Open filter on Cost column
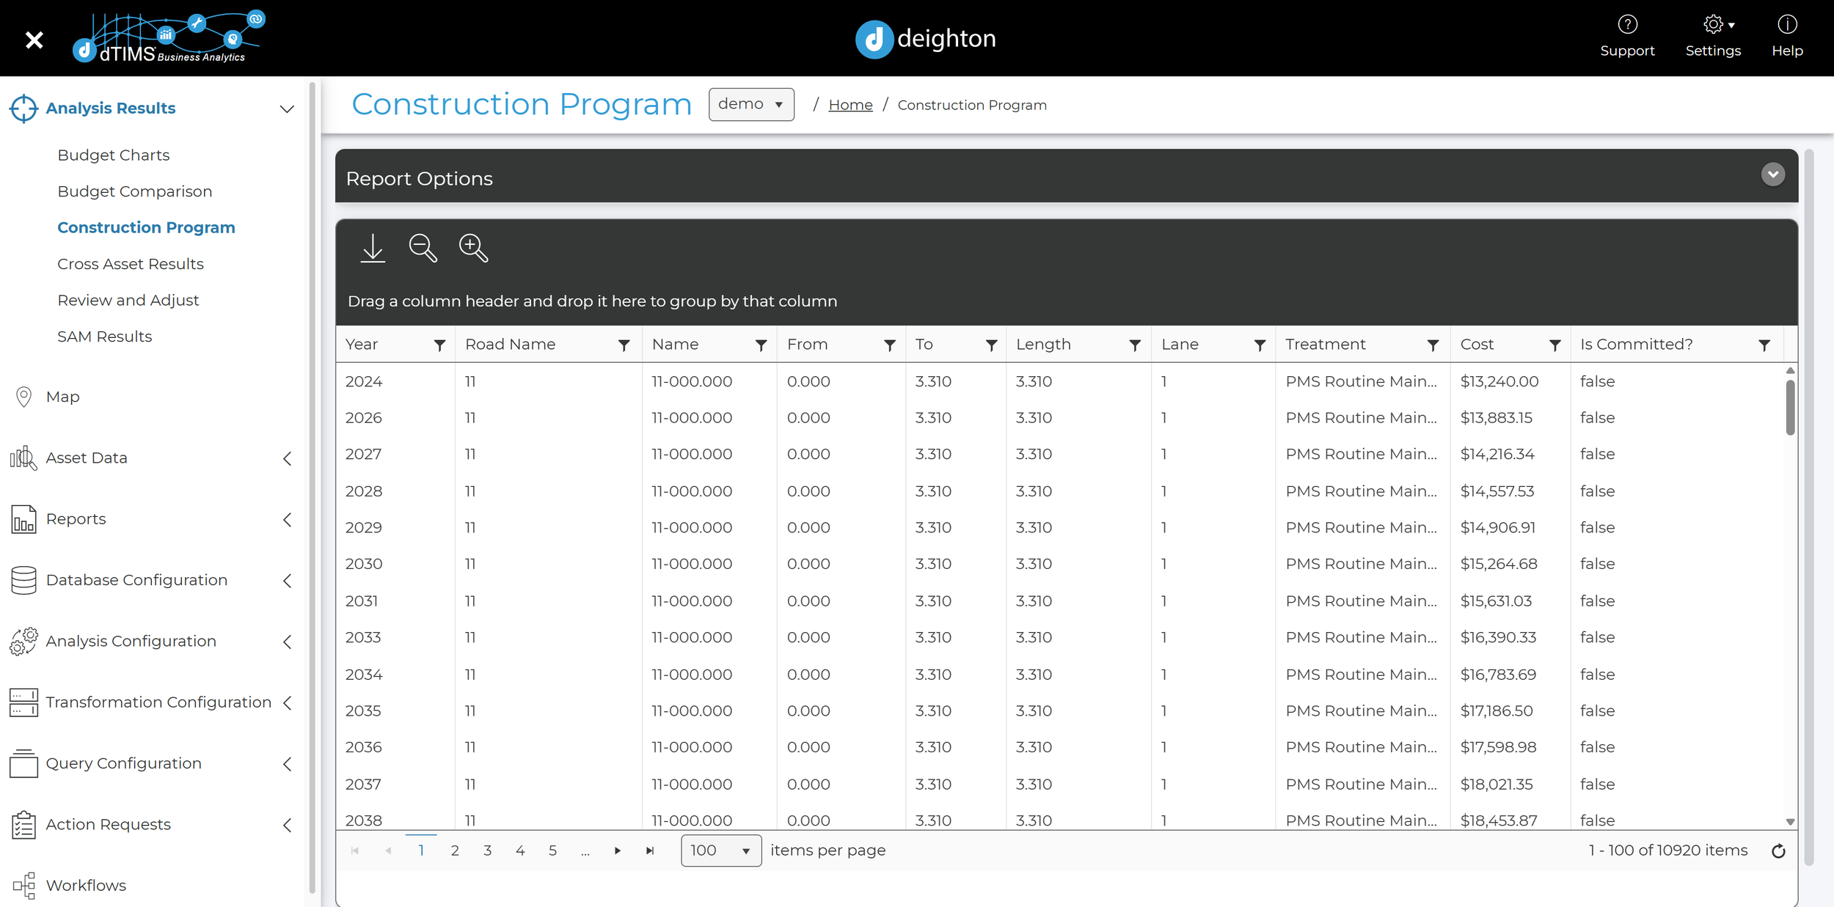Screen dimensions: 1834x907 coord(1554,345)
